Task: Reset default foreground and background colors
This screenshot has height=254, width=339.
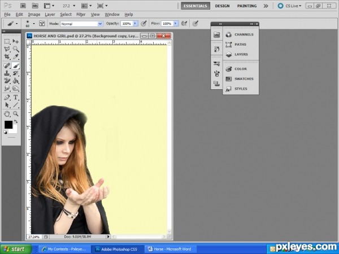Action: (5, 133)
